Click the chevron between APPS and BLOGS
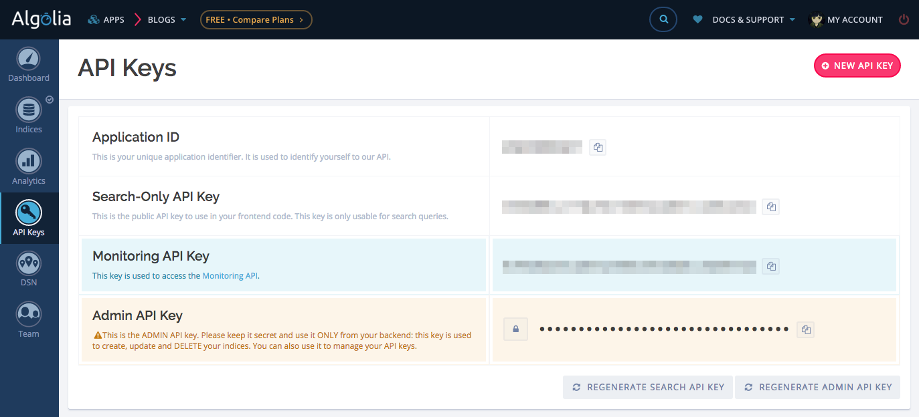The width and height of the screenshot is (919, 417). pyautogui.click(x=137, y=20)
